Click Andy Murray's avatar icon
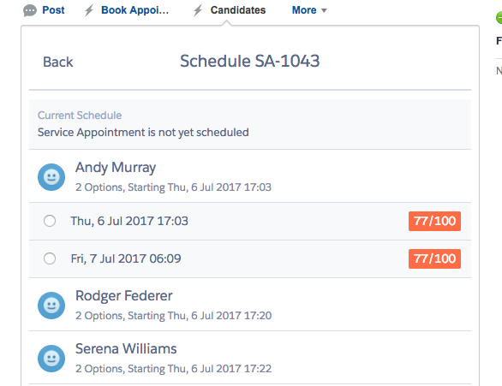 pos(51,177)
